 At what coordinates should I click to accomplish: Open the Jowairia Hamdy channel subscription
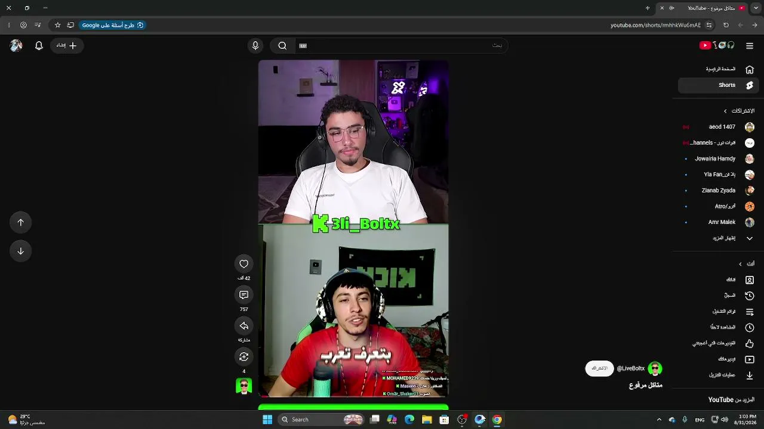pos(717,158)
